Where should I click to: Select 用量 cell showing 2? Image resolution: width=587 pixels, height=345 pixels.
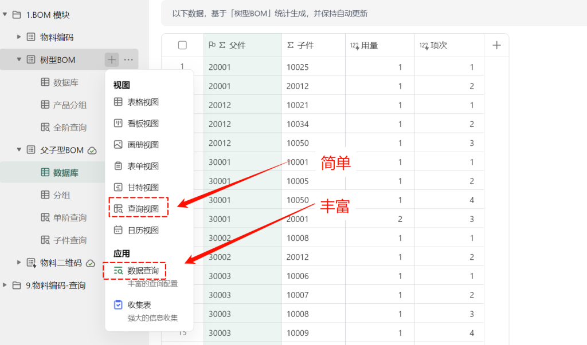380,219
